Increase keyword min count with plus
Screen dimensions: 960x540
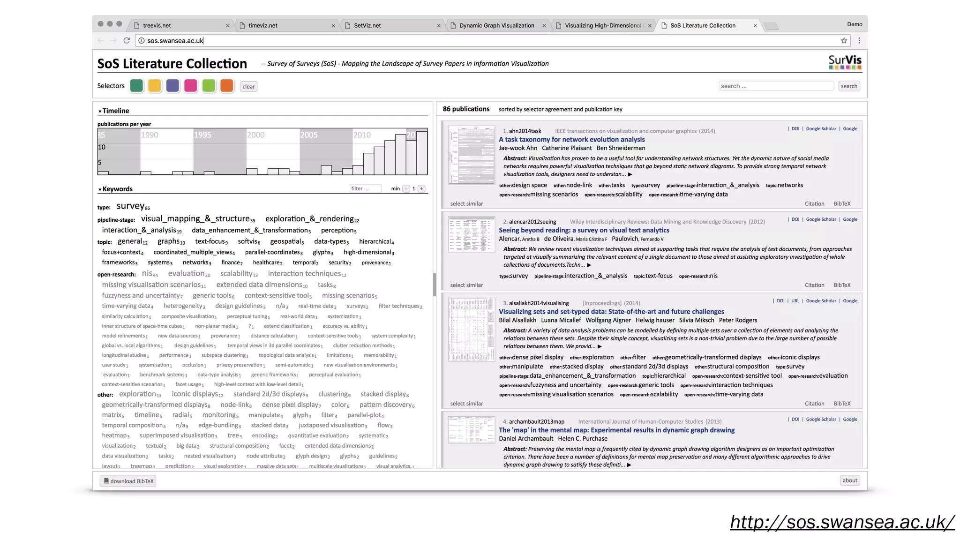(x=421, y=189)
